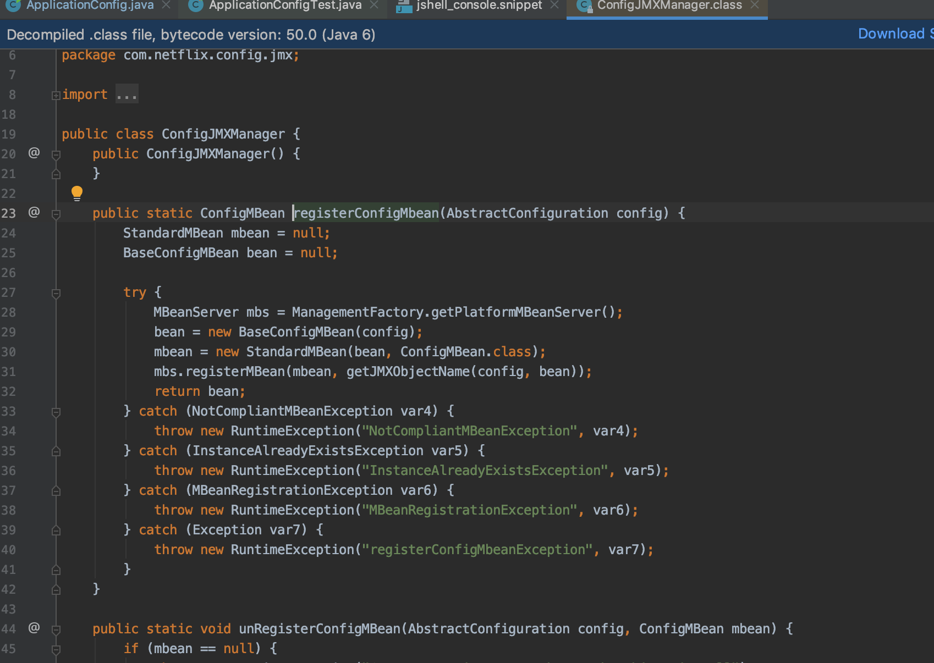Click the @ gutter icon on line 20

tap(34, 153)
